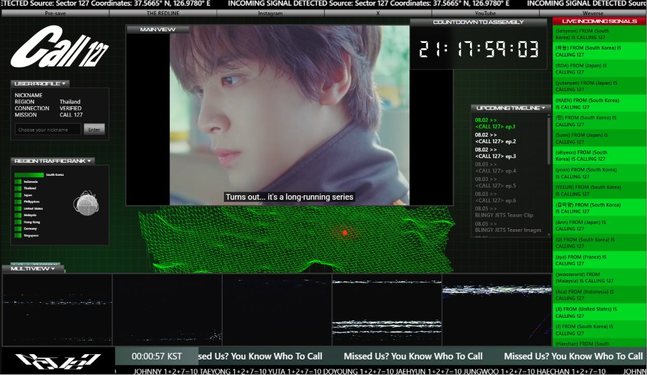Click the (aya) FROM France signal
Viewport: 647px width, 375px height.
tap(599, 260)
